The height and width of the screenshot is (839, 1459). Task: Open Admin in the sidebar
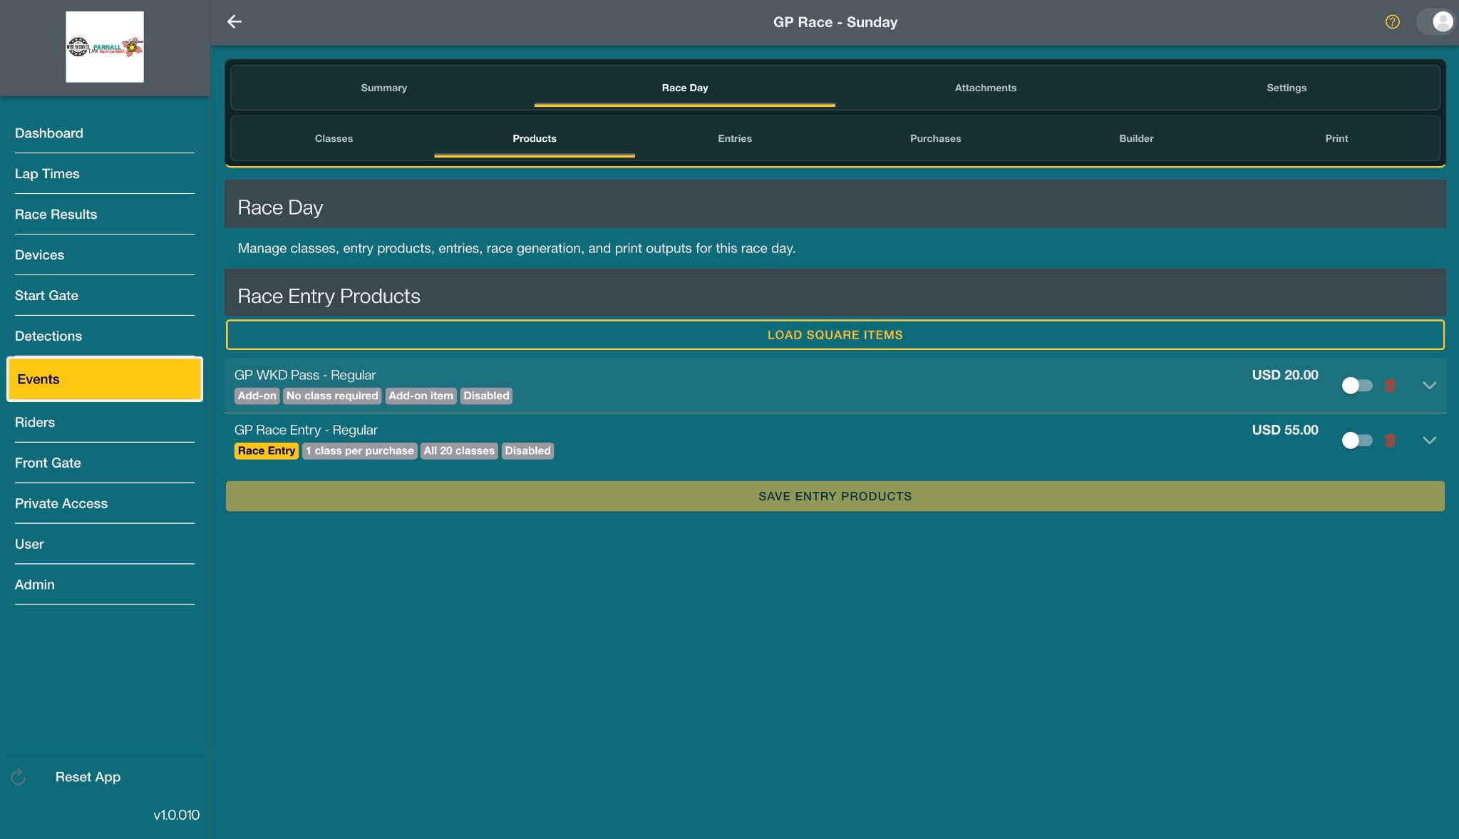click(105, 585)
